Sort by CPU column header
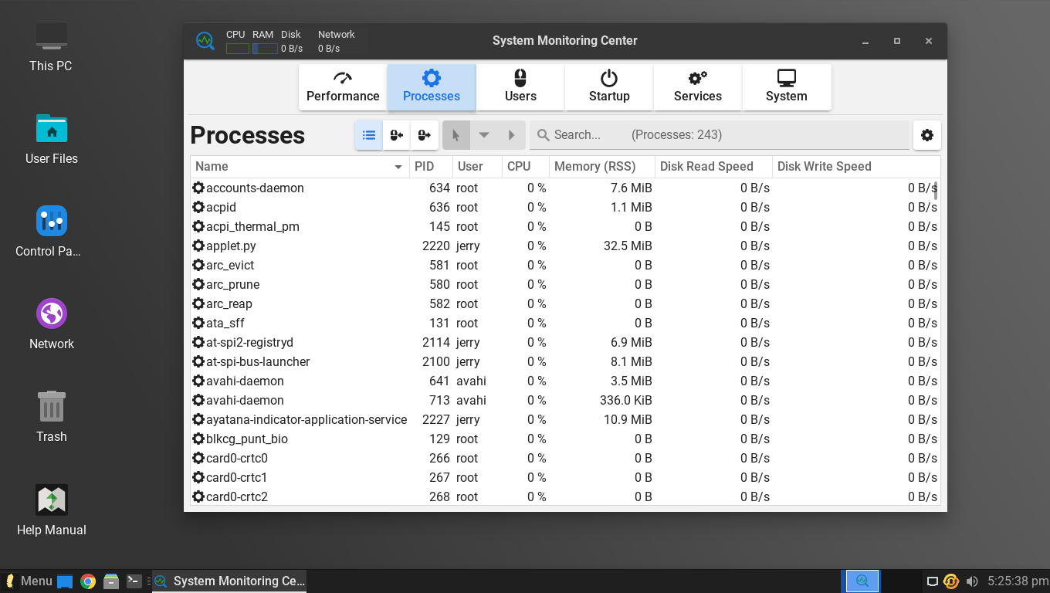The width and height of the screenshot is (1050, 593). pyautogui.click(x=525, y=167)
